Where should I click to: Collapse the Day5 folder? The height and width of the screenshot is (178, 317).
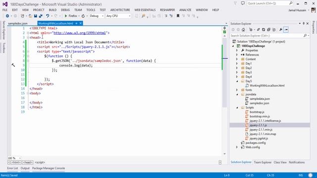pyautogui.click(x=237, y=81)
